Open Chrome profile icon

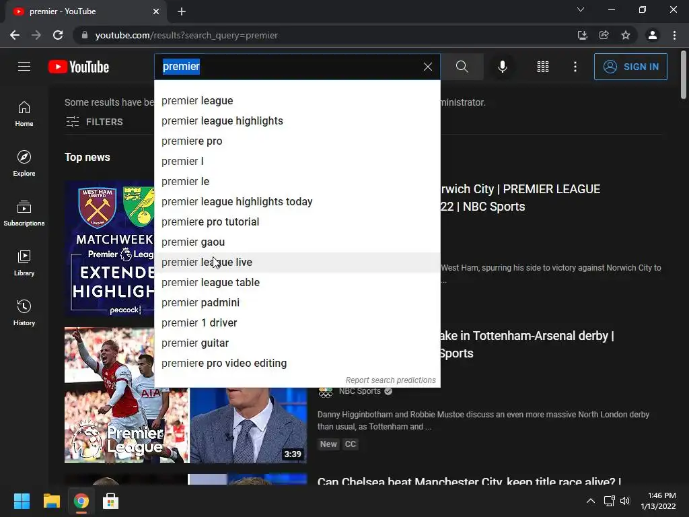(653, 35)
